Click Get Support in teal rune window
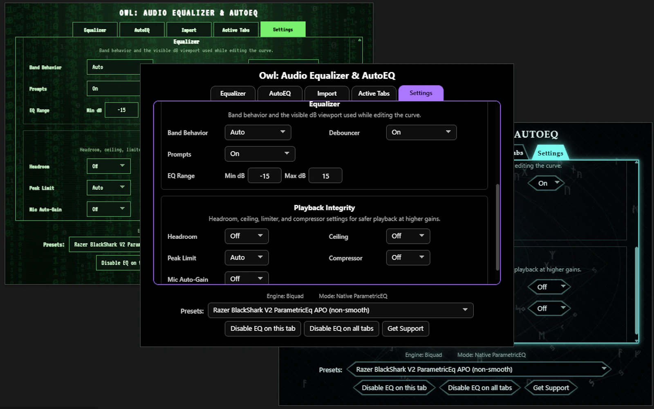This screenshot has width=654, height=409. [551, 388]
